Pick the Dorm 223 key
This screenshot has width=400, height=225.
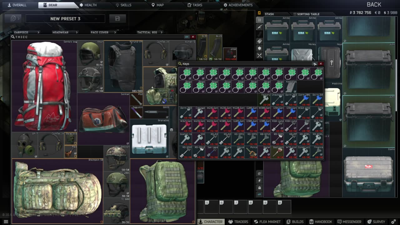pyautogui.click(x=290, y=100)
